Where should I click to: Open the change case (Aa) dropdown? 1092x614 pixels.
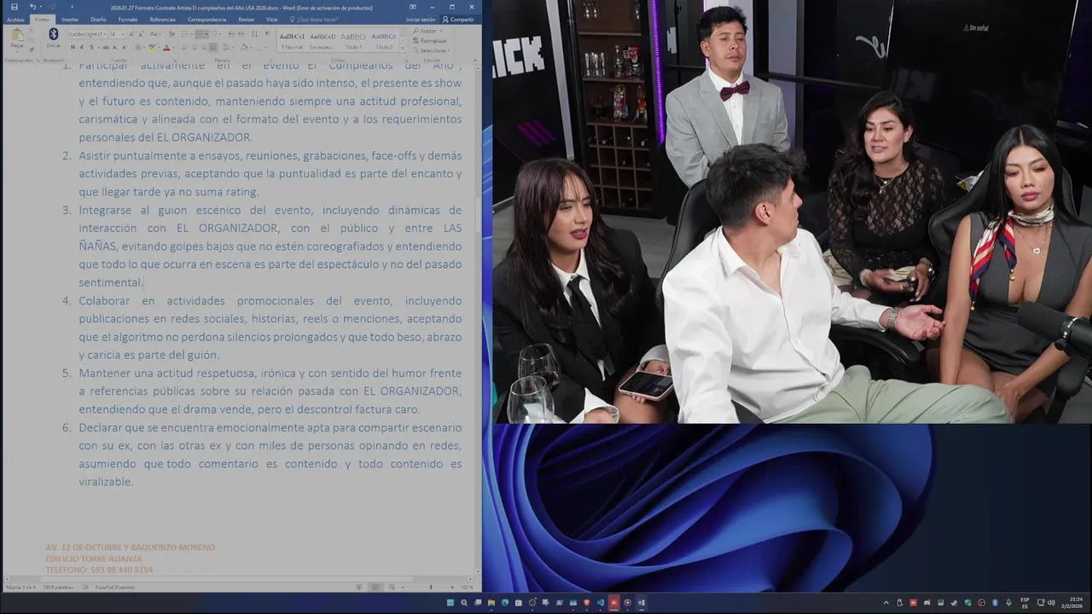tap(154, 34)
